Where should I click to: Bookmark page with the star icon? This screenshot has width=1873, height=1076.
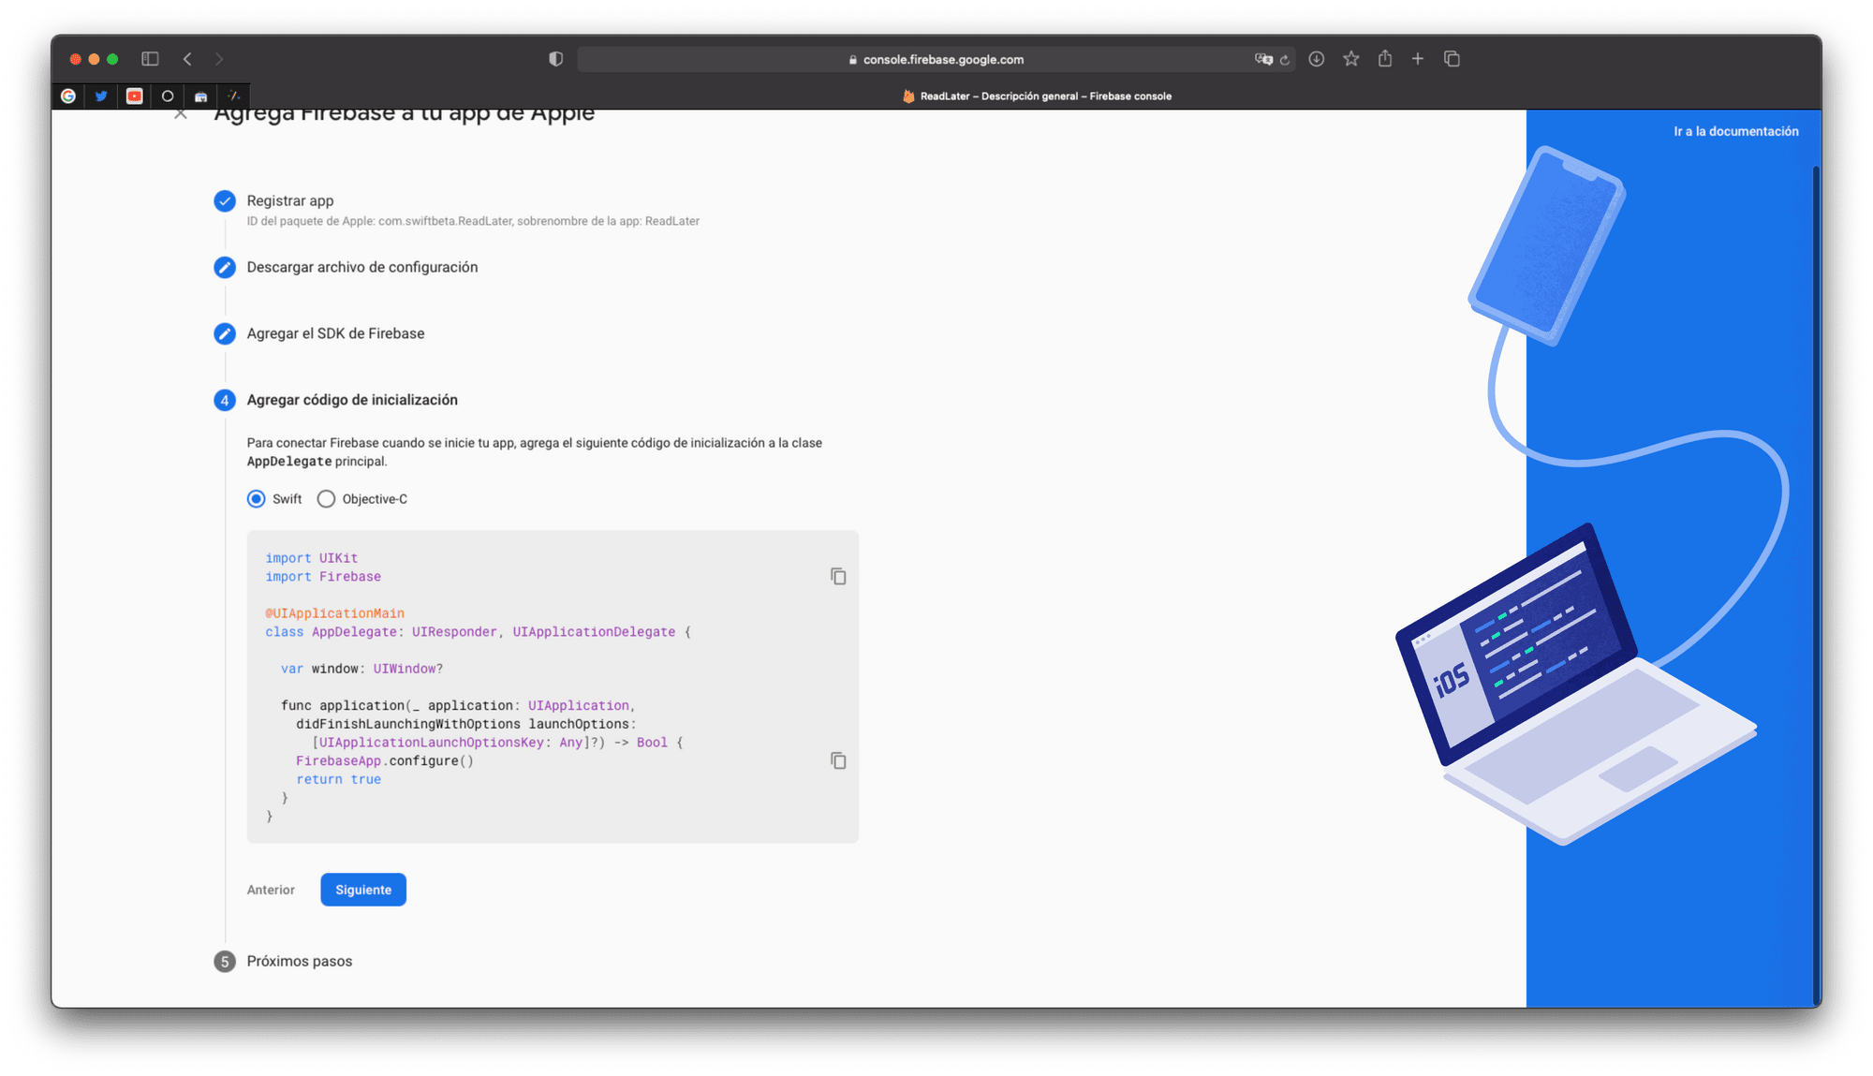pyautogui.click(x=1350, y=59)
